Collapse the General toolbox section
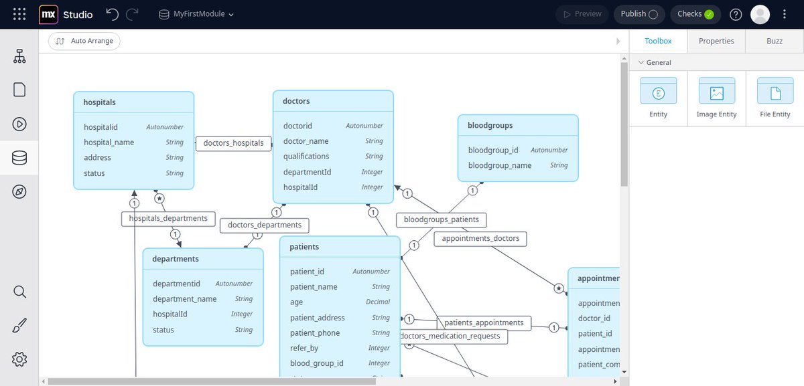Screen dimensions: 804x386 654,62
